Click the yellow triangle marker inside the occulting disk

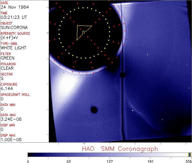pyautogui.click(x=83, y=32)
